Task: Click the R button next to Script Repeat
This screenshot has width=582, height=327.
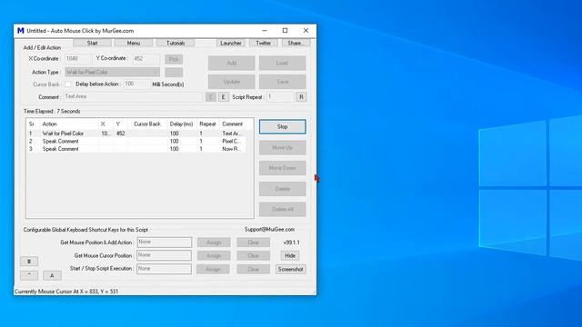Action: point(301,97)
